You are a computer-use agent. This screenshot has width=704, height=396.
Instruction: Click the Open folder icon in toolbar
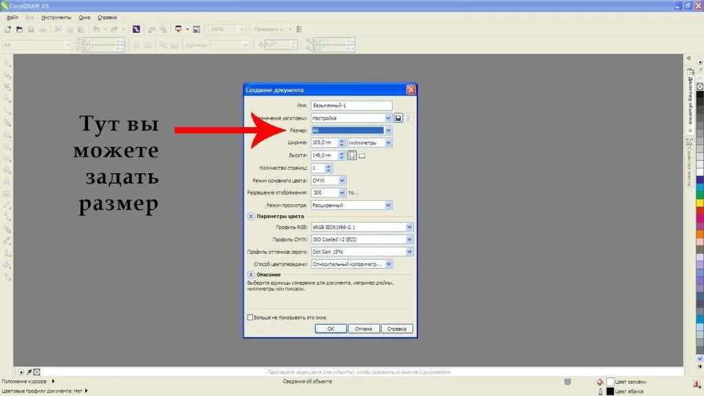click(19, 29)
